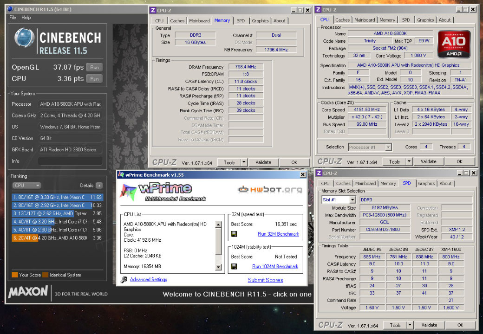Screen dimensions: 483x334
Task: Click the Cinebench panel resize grip handle
Action: tap(110, 162)
